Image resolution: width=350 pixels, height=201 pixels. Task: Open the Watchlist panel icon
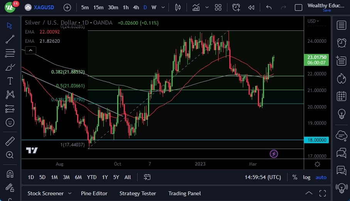[341, 25]
